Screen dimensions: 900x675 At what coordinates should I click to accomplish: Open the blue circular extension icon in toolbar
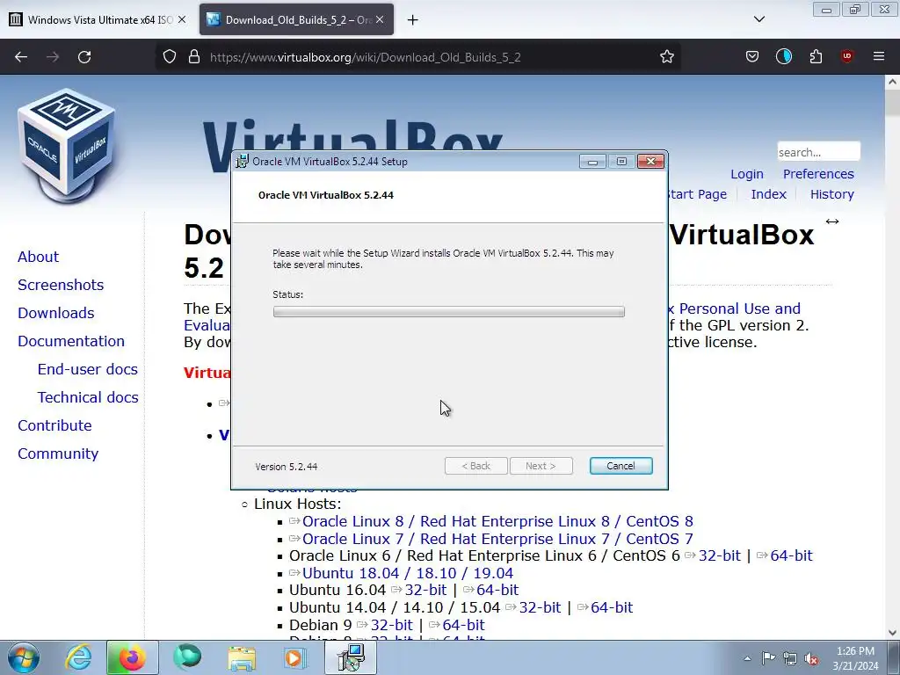tap(783, 57)
